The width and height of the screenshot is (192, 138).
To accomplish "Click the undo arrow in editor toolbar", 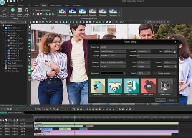I will (x=47, y=22).
